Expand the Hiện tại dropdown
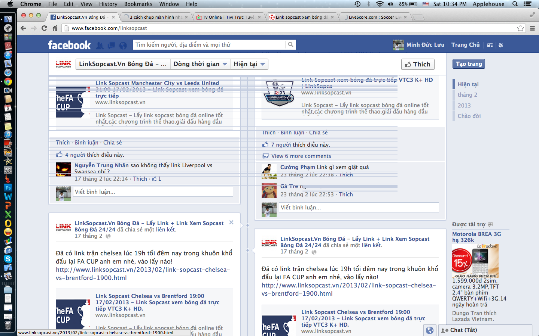Screen dimensions: 539x336 pyautogui.click(x=249, y=64)
